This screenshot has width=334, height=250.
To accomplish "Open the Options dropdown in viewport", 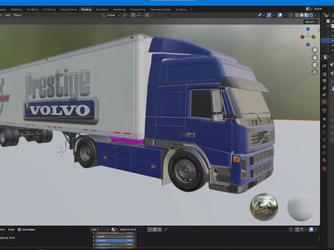I will coord(311,22).
